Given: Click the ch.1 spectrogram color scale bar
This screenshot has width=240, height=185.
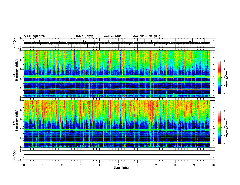Looking at the screenshot, I should (219, 77).
